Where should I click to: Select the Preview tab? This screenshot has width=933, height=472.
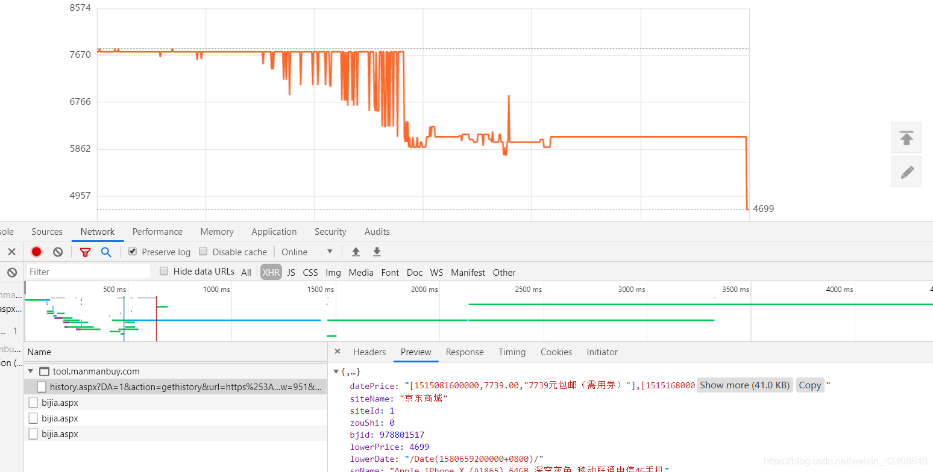coord(416,352)
